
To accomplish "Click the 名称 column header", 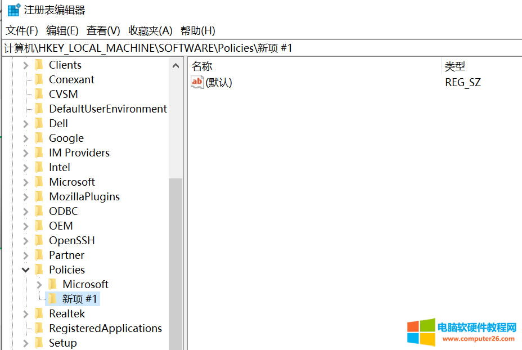I will 202,66.
